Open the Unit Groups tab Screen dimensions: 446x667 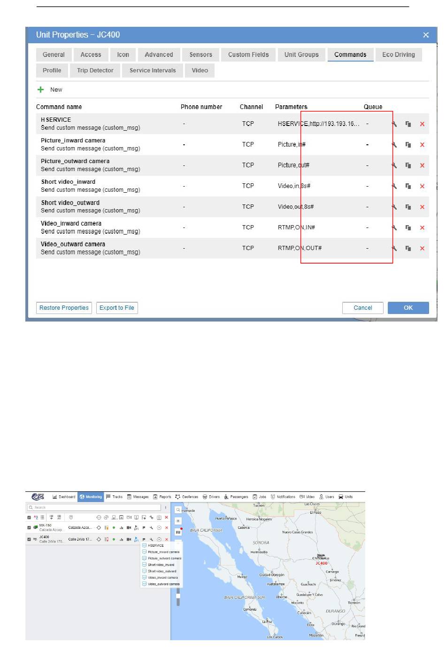click(x=301, y=55)
